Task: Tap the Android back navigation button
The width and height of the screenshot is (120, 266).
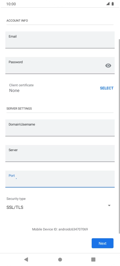Action: click(26, 259)
